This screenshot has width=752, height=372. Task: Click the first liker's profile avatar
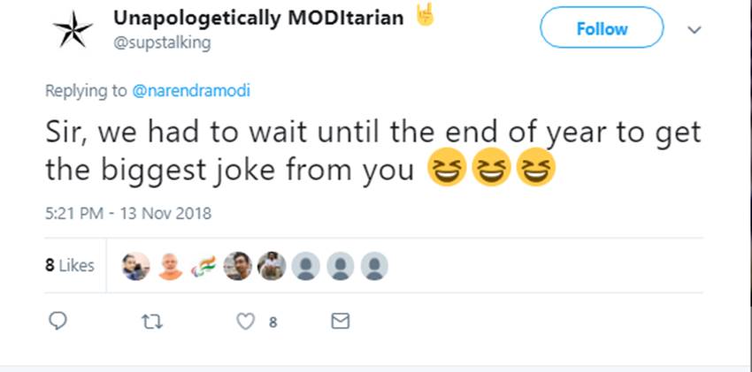point(135,265)
